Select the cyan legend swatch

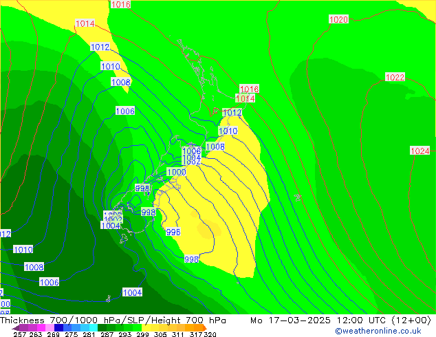[94, 327]
